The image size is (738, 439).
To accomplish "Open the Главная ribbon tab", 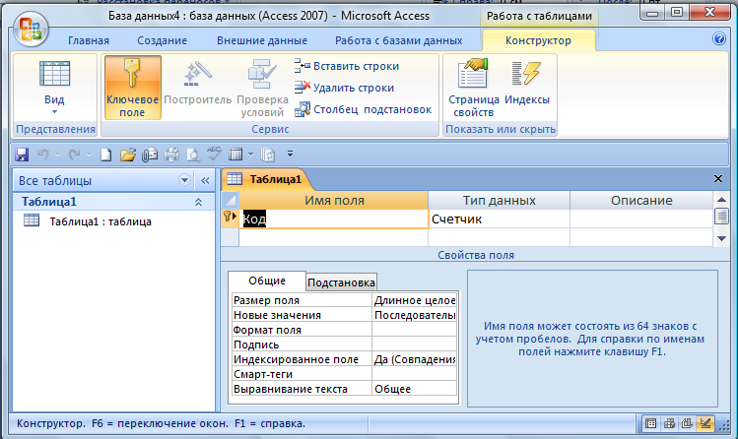I will coord(89,41).
